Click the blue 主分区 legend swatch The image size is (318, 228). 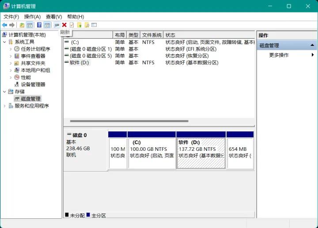(88, 215)
